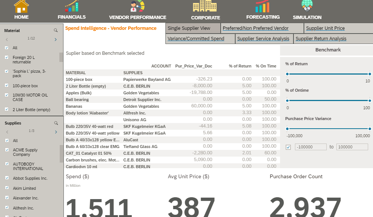Open the Variance/Committed Spend link
This screenshot has width=373, height=217.
pyautogui.click(x=196, y=39)
